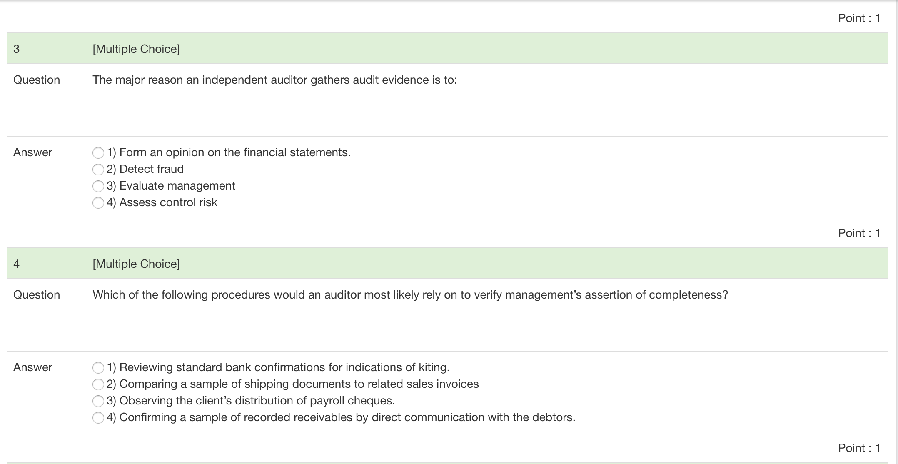Select "Evaluate management" for question 3
The height and width of the screenshot is (464, 898).
point(98,186)
